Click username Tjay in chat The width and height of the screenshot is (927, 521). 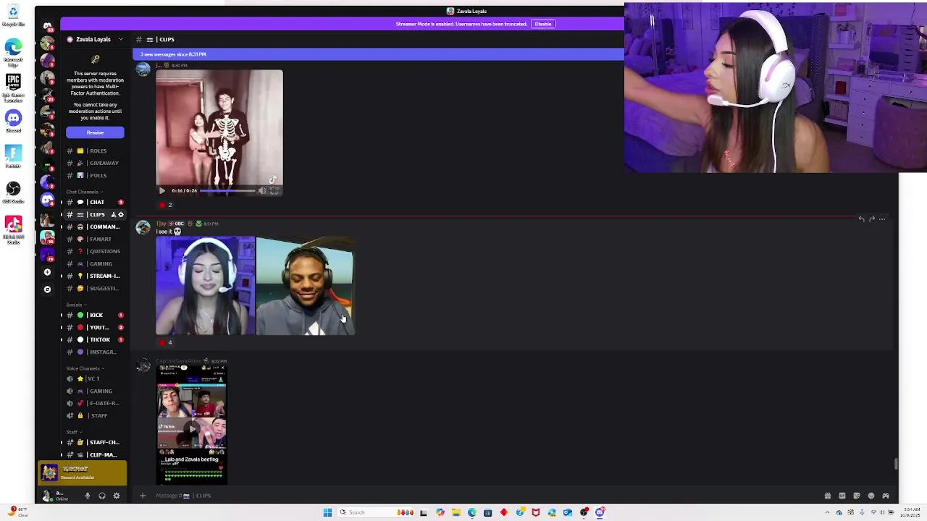coord(161,224)
